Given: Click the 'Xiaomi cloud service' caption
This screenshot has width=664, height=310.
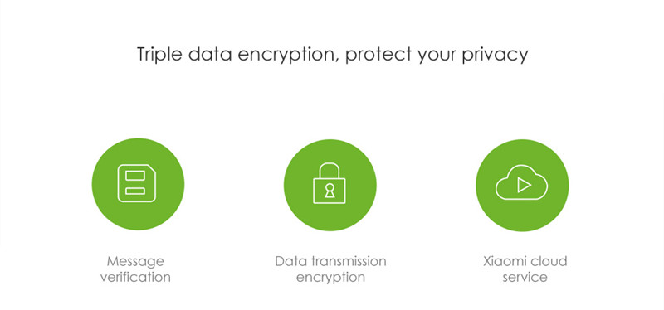Looking at the screenshot, I should pos(525,269).
